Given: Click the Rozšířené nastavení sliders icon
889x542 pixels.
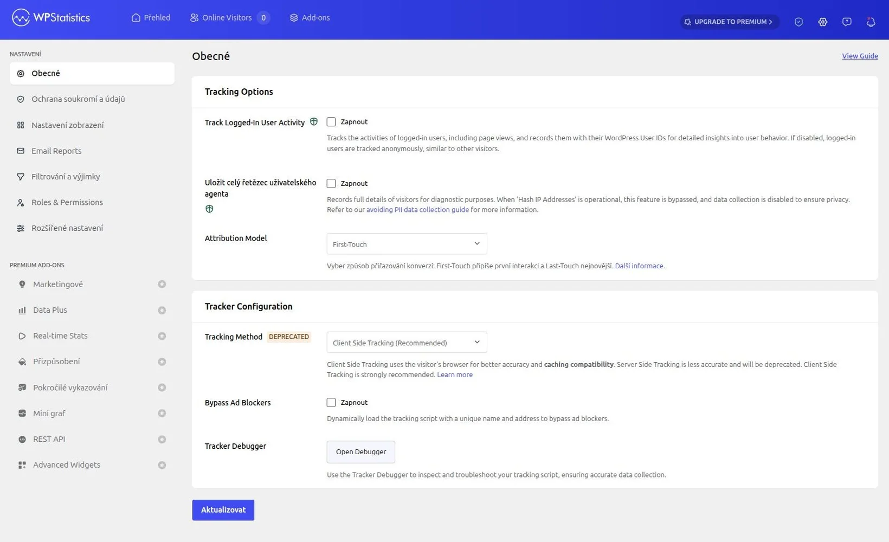Looking at the screenshot, I should [21, 228].
